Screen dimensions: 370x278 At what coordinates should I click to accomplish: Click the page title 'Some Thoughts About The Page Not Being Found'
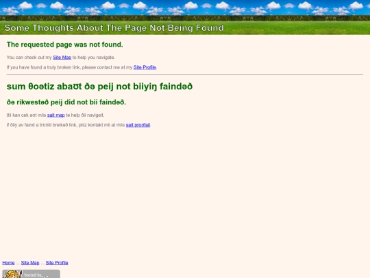pyautogui.click(x=114, y=28)
